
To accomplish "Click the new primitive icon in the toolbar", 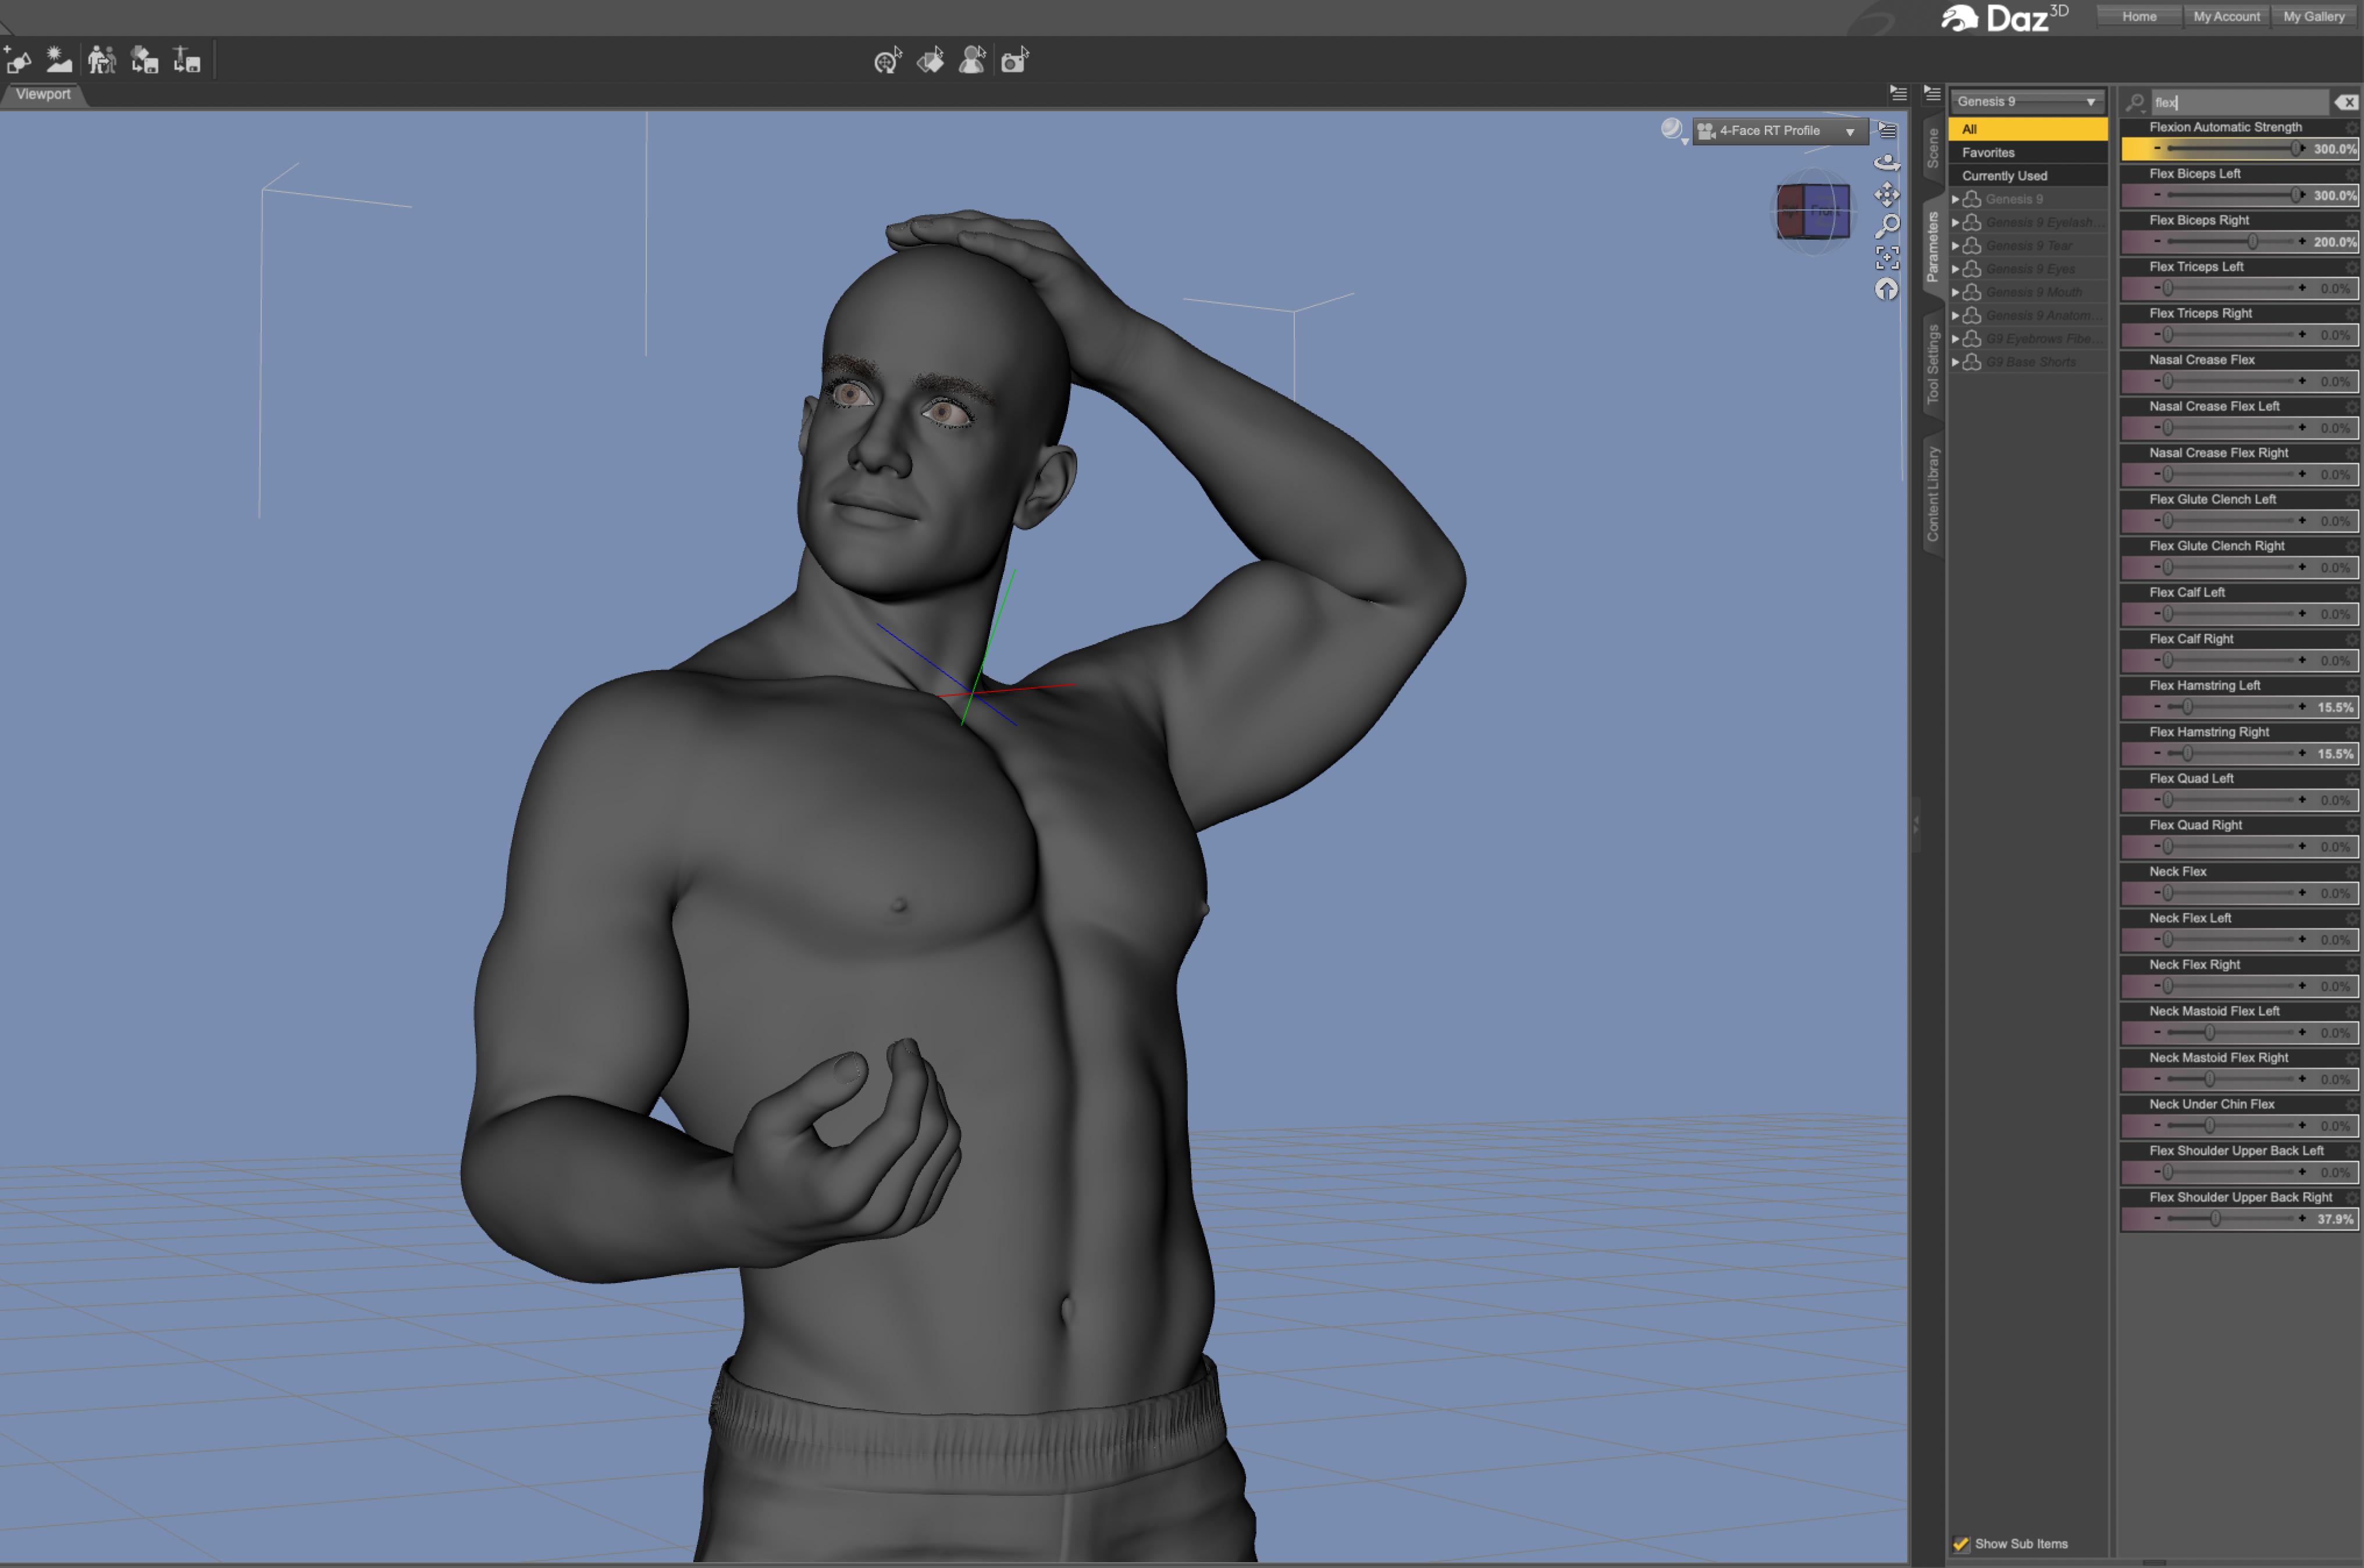I will pyautogui.click(x=18, y=61).
